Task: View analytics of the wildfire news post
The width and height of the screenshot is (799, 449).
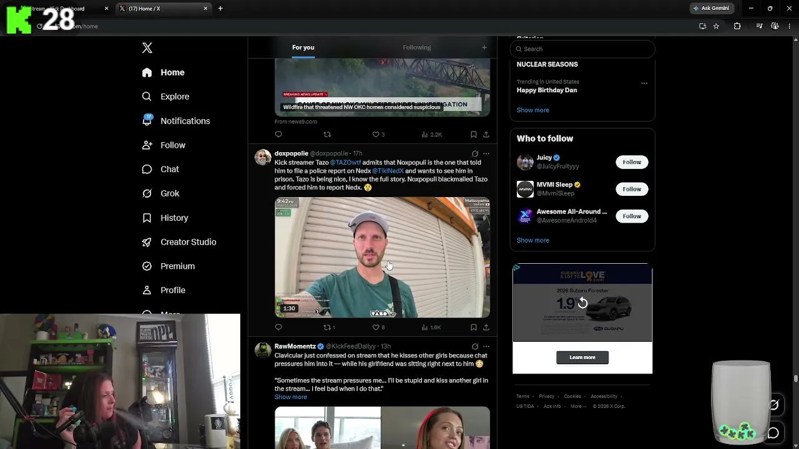Action: pos(432,134)
